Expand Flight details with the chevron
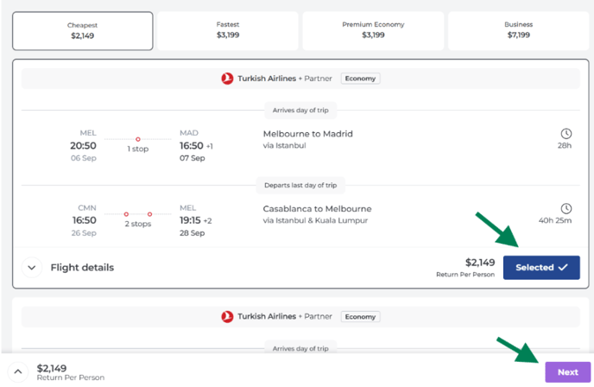Image resolution: width=594 pixels, height=387 pixels. 32,268
